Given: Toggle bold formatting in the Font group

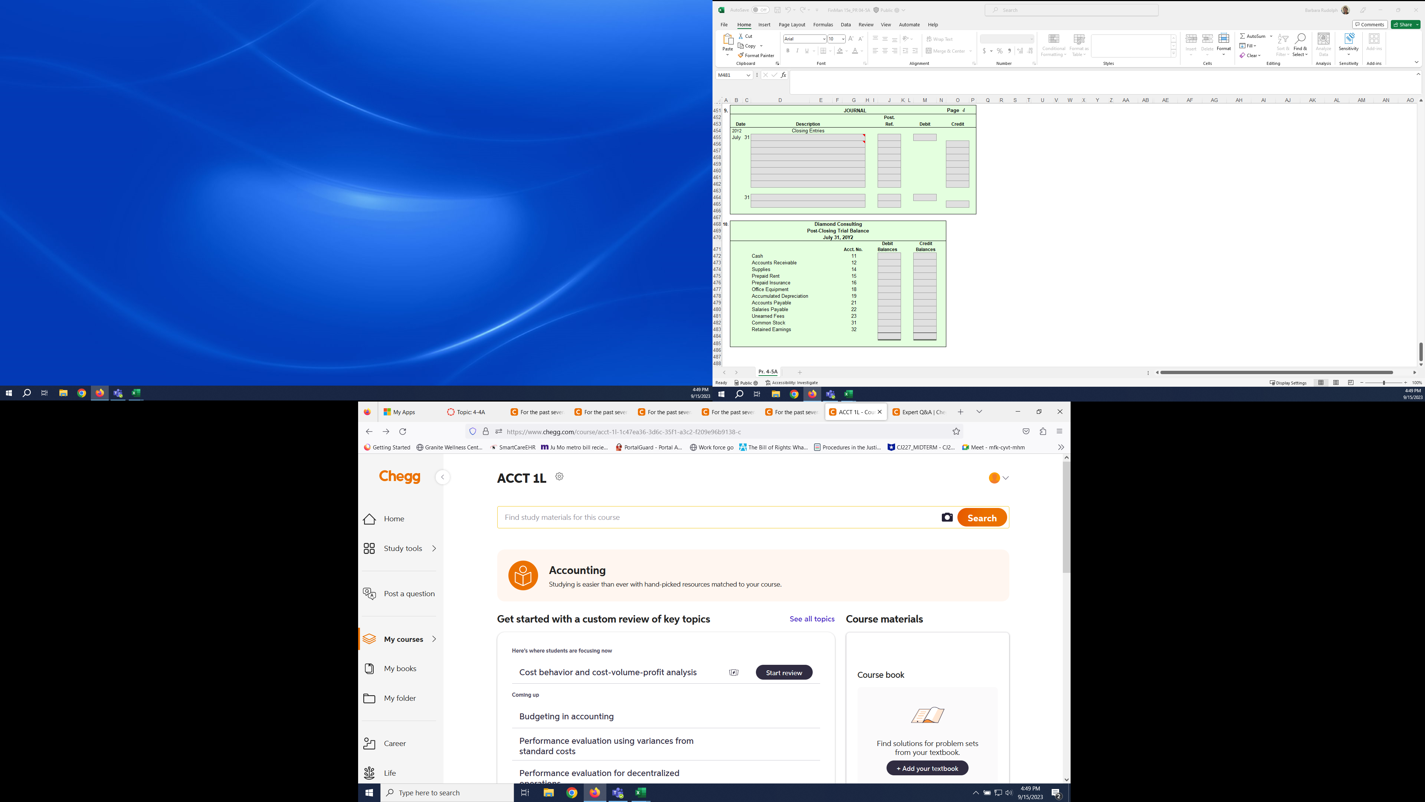Looking at the screenshot, I should (788, 50).
